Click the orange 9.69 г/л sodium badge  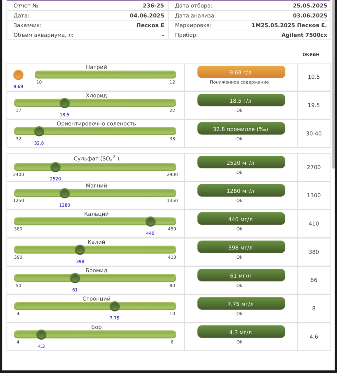tap(241, 72)
